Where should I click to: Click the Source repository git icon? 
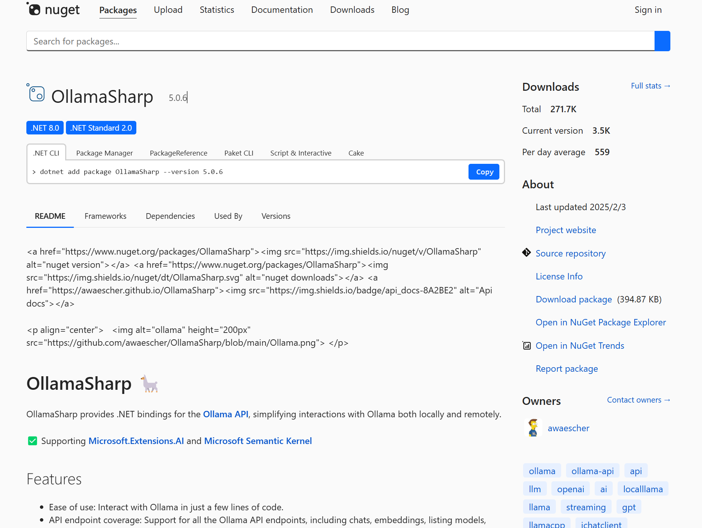tap(526, 253)
